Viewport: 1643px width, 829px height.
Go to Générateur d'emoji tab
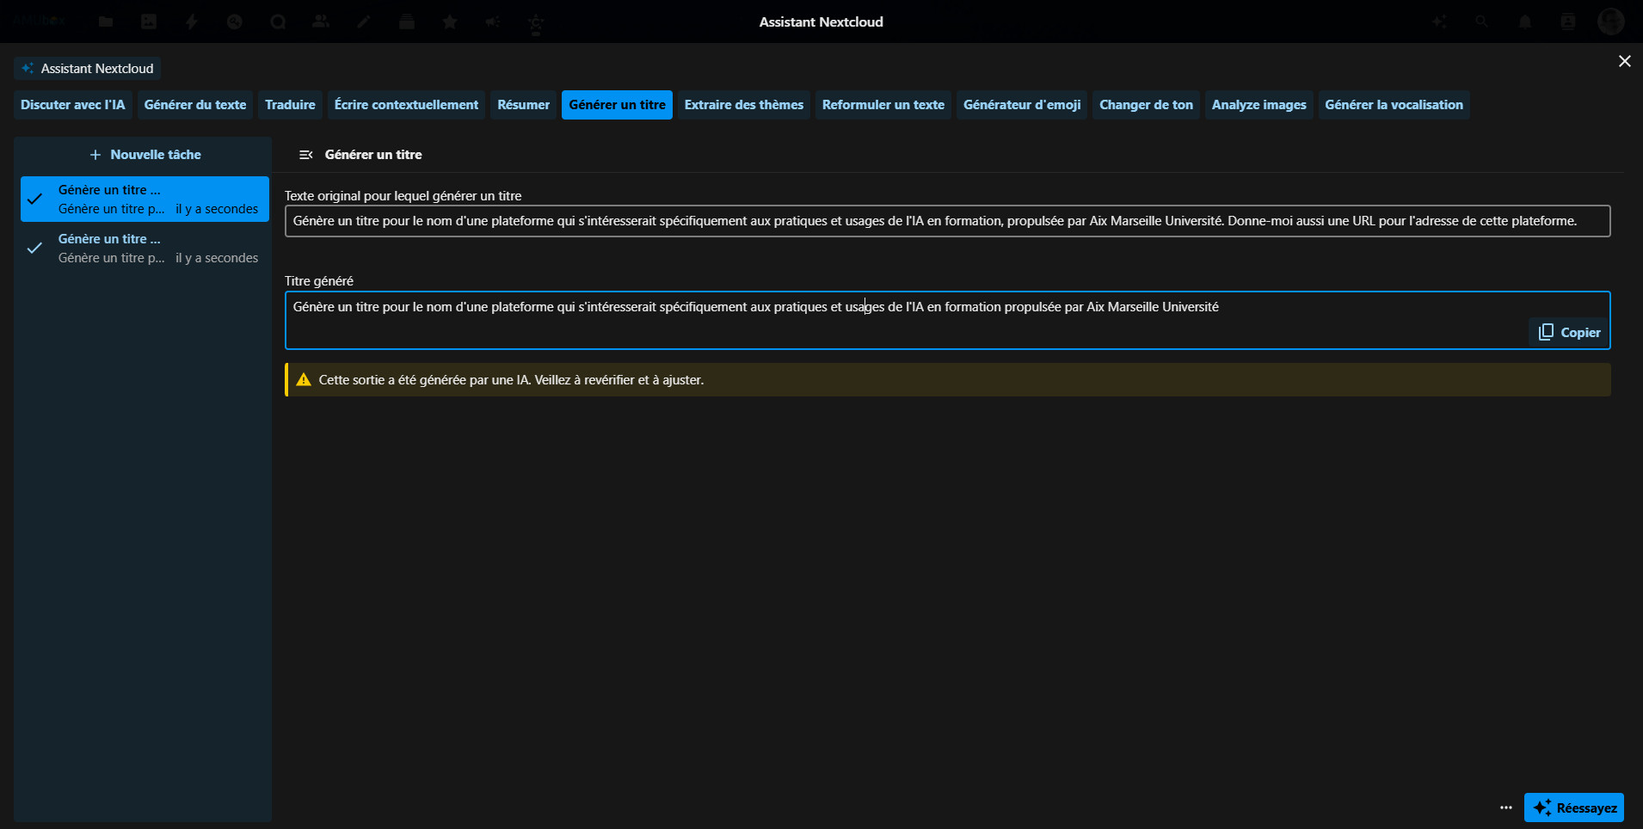point(1021,105)
